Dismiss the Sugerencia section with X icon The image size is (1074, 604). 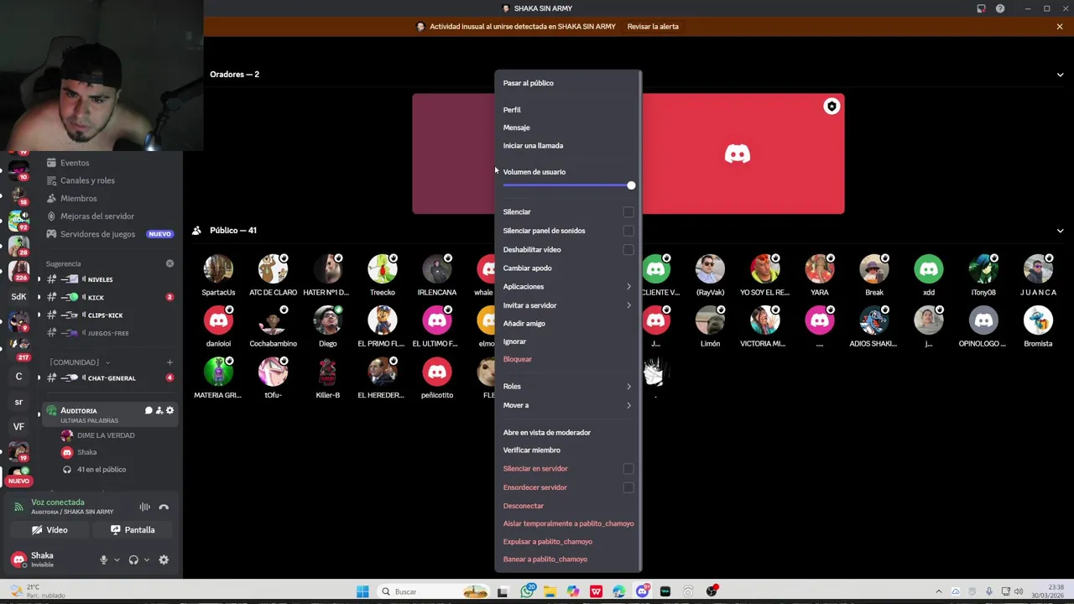[x=169, y=263]
